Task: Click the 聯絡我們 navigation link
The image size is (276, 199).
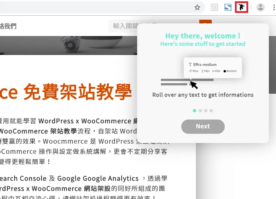Action: coord(8,26)
